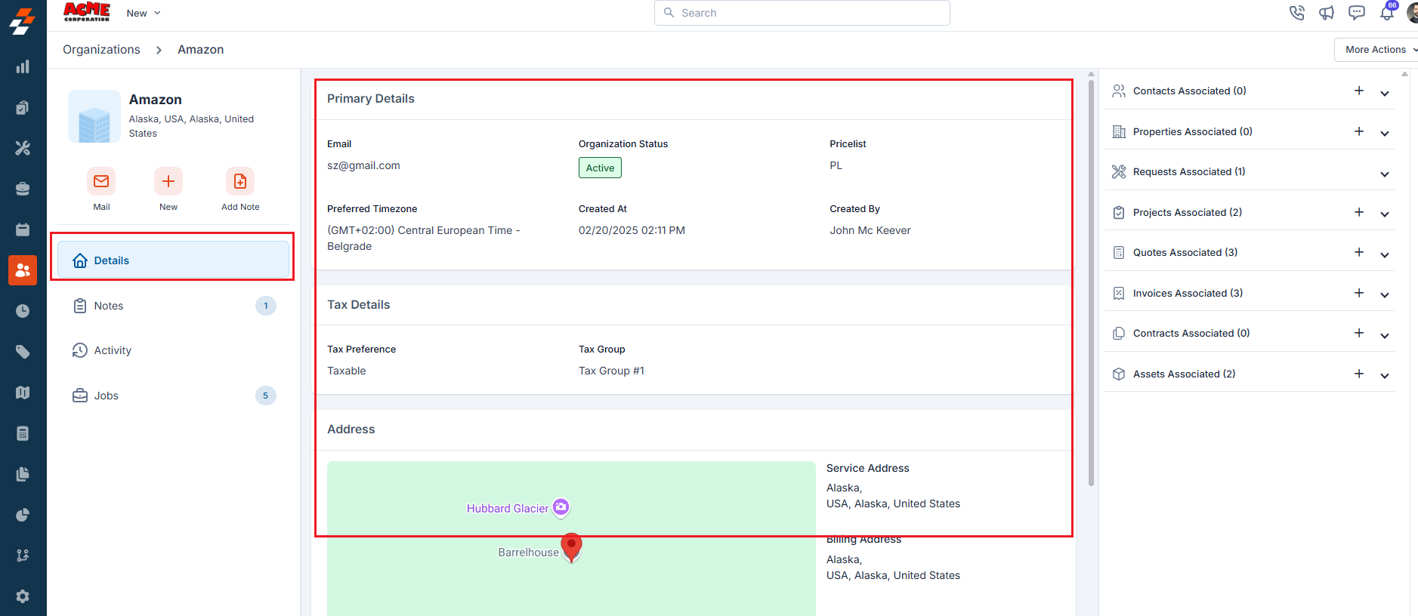Viewport: 1418px width, 616px height.
Task: Click the search input field
Action: tap(802, 13)
